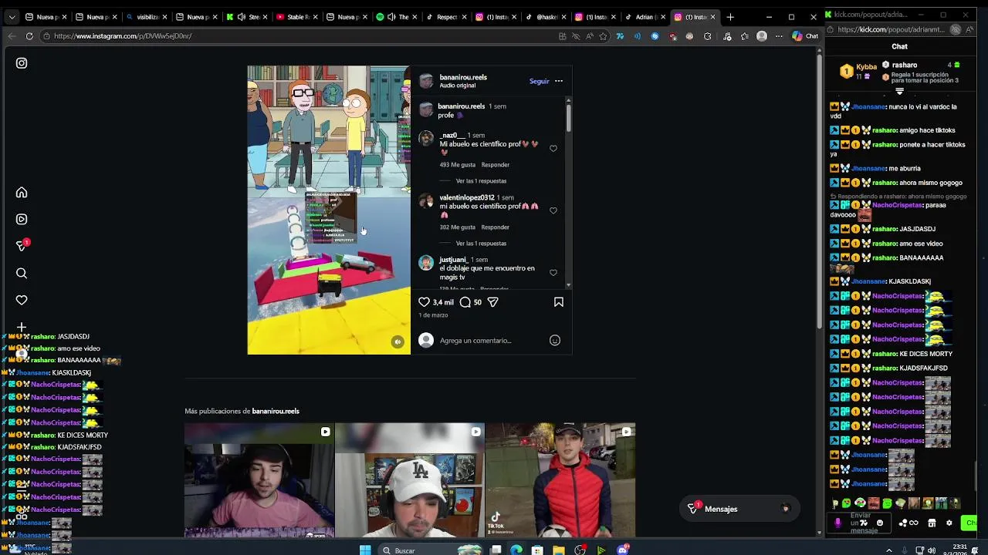Viewport: 988px width, 555px height.
Task: Expand replies under _naz0__ comment
Action: 481,180
